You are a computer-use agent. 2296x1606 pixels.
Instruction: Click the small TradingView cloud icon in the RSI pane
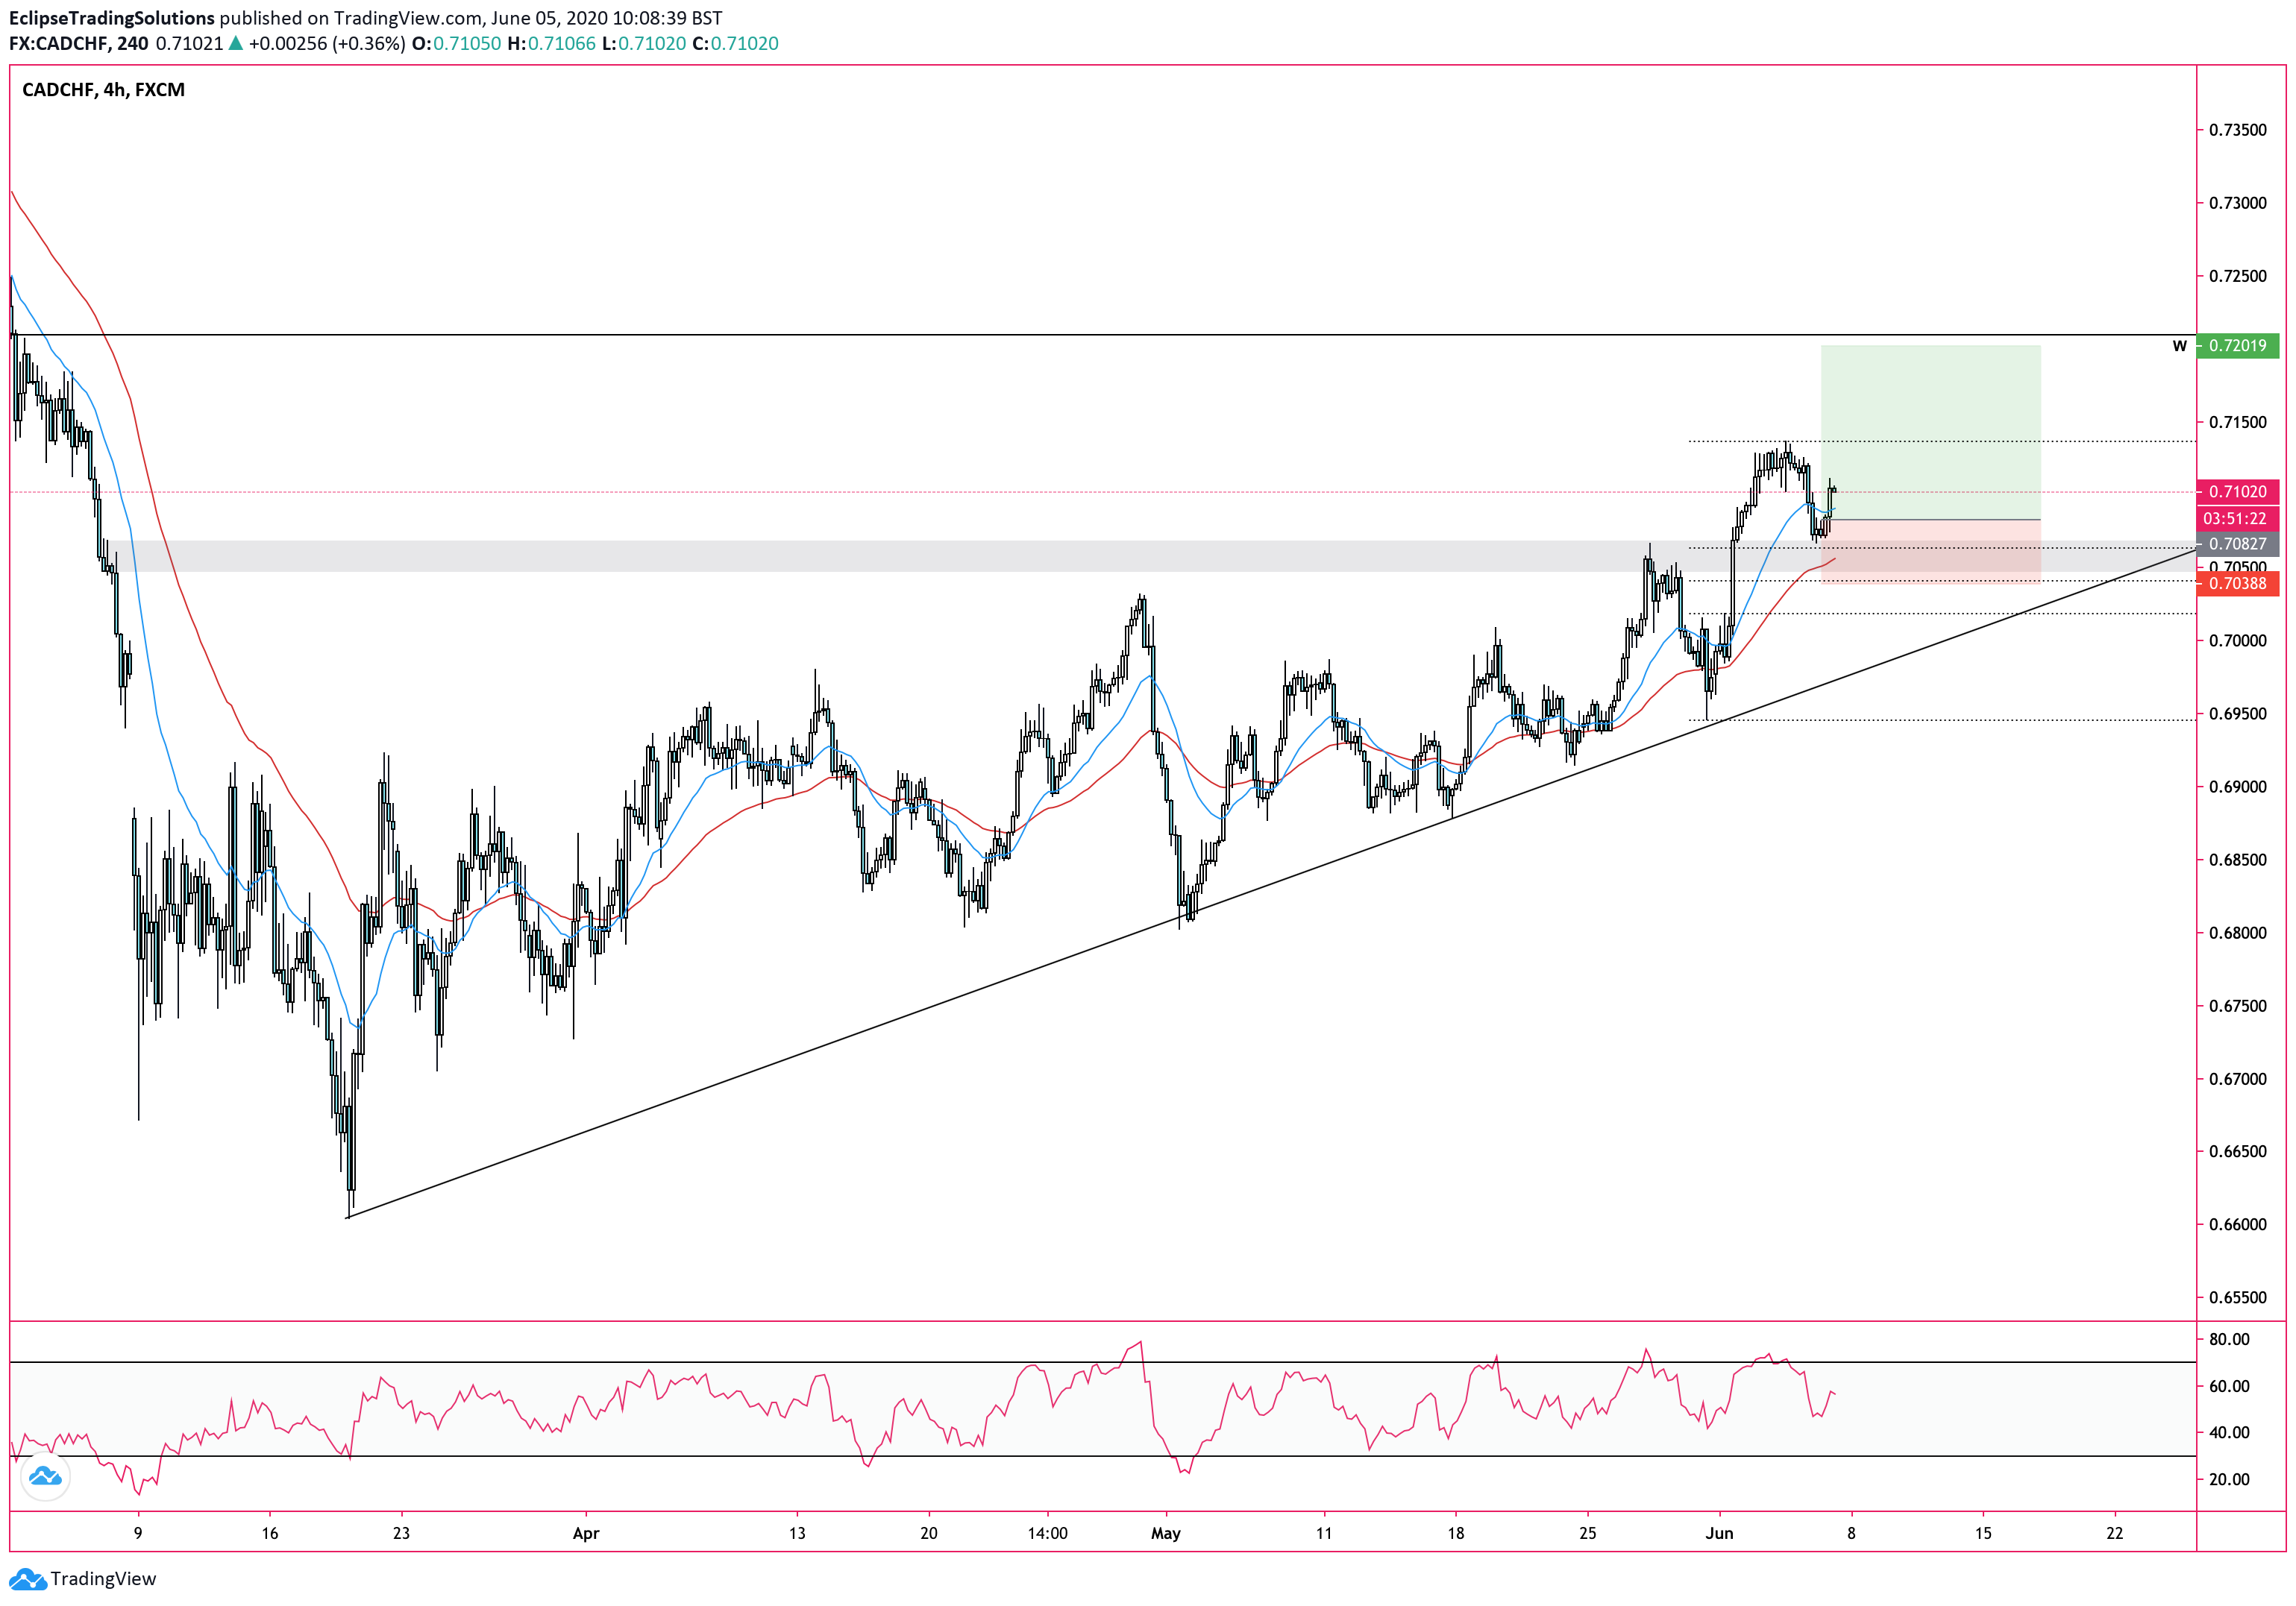(45, 1476)
